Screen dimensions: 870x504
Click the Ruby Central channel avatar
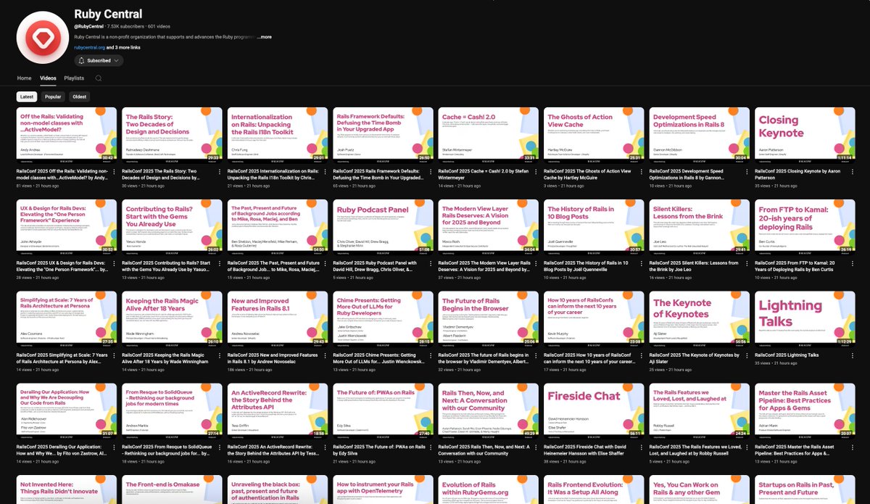pyautogui.click(x=42, y=38)
